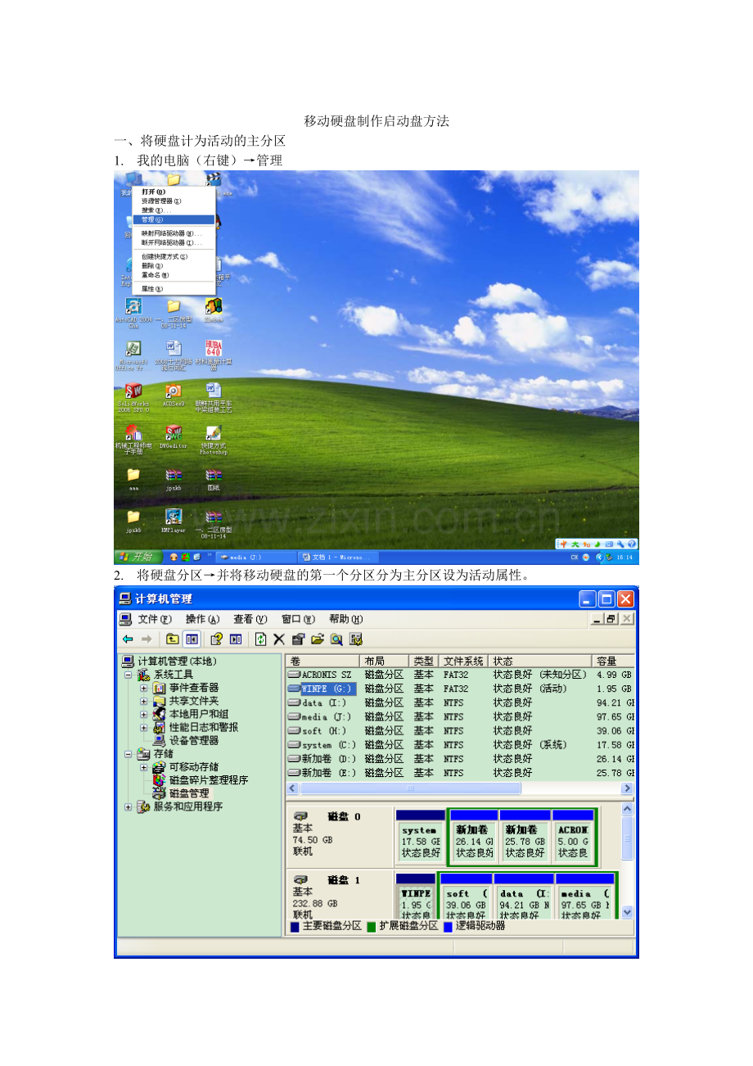This screenshot has width=753, height=1066.
Task: Click the 卷 column header
Action: [x=322, y=661]
